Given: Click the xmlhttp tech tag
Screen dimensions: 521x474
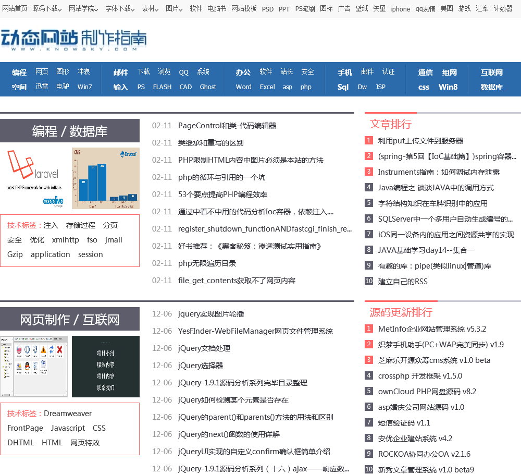Looking at the screenshot, I should pos(66,240).
